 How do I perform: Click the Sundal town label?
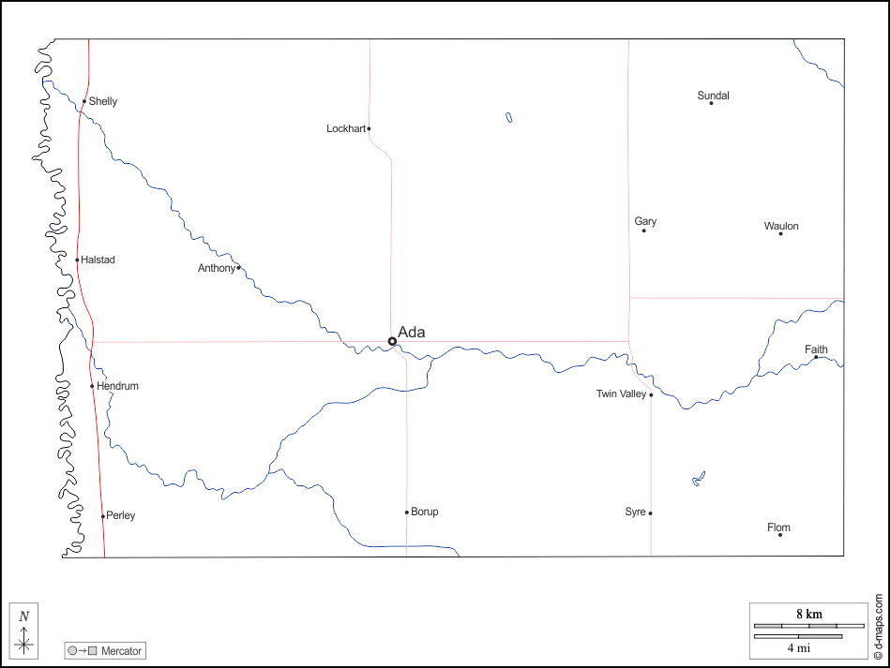click(713, 96)
